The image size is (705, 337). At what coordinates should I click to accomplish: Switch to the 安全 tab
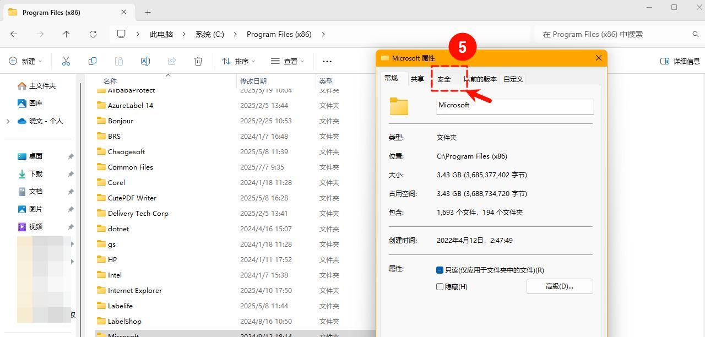pyautogui.click(x=444, y=79)
